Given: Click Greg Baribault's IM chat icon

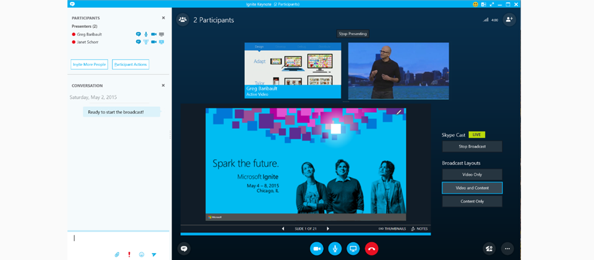Looking at the screenshot, I should [x=139, y=34].
